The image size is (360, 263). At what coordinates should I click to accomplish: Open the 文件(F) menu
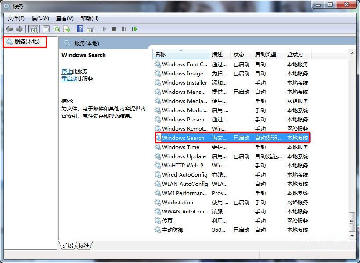pos(16,18)
